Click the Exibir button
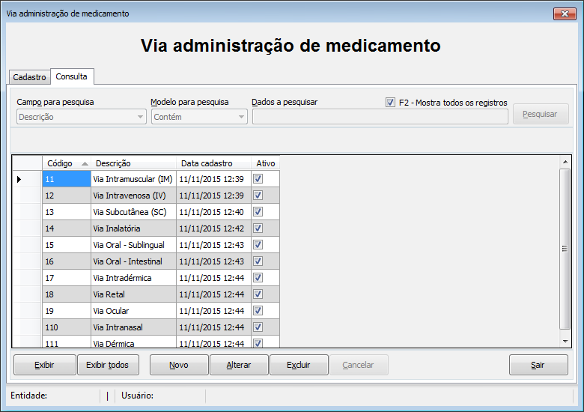The width and height of the screenshot is (584, 412). (x=45, y=365)
